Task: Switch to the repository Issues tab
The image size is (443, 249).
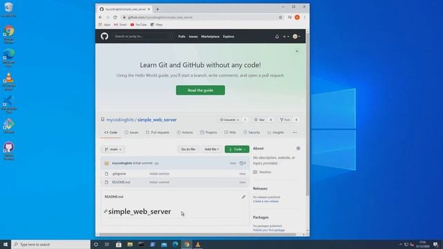Action: [x=132, y=132]
